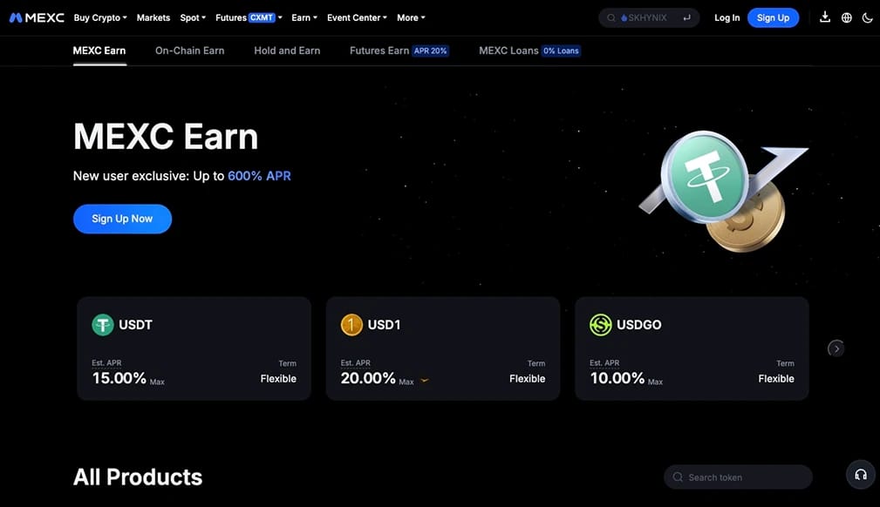
Task: Open the USDGO earn card
Action: tap(692, 348)
